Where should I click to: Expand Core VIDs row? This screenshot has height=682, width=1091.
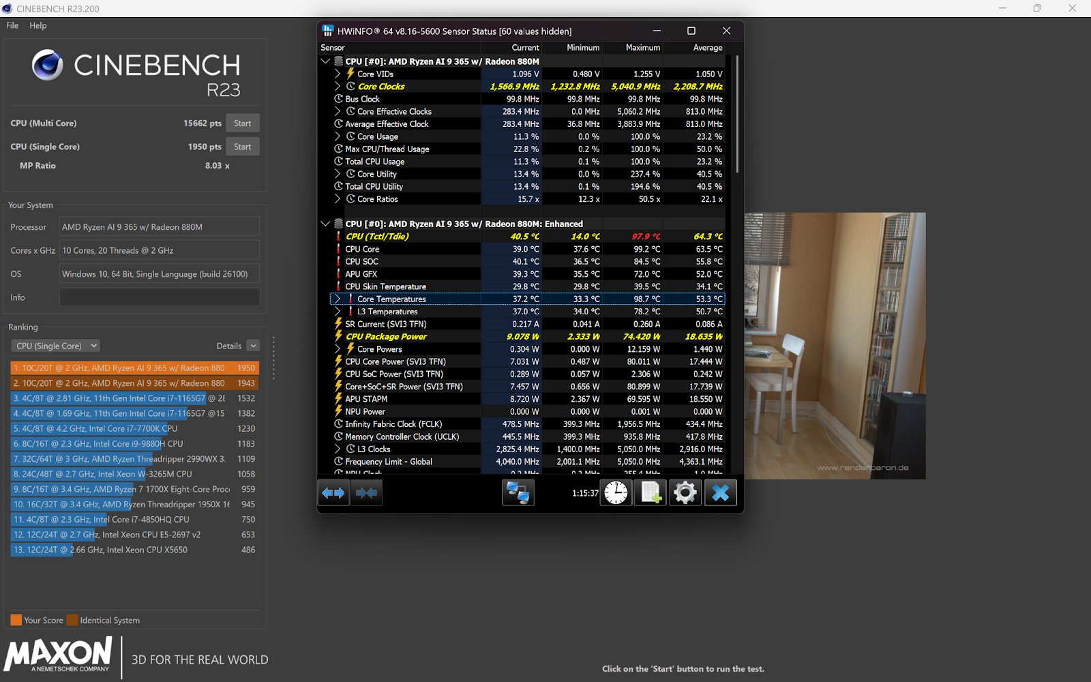(x=338, y=74)
